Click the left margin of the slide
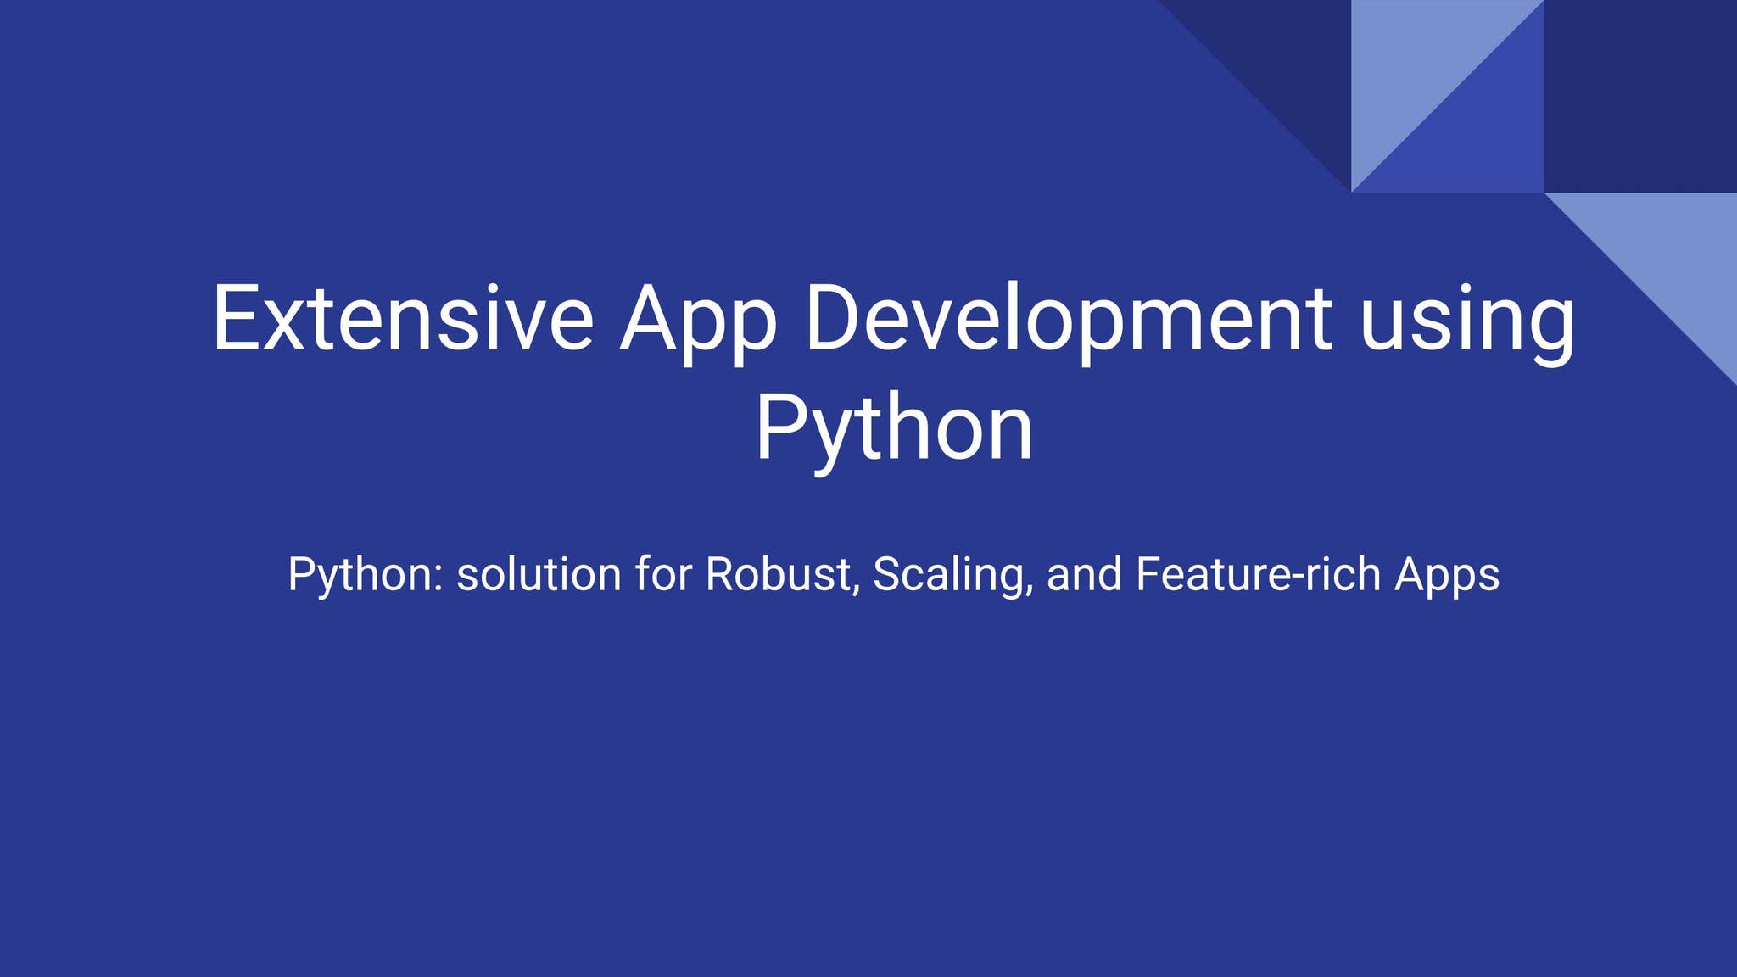Screen dimensions: 1737x977 [85, 488]
